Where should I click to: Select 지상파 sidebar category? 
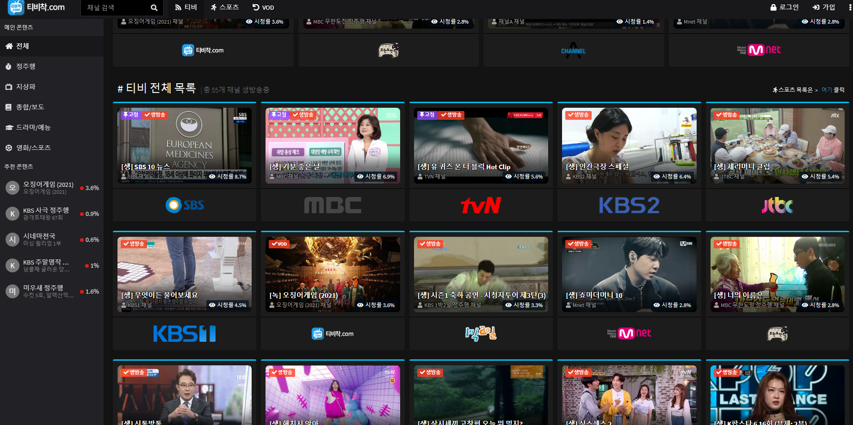tap(52, 87)
